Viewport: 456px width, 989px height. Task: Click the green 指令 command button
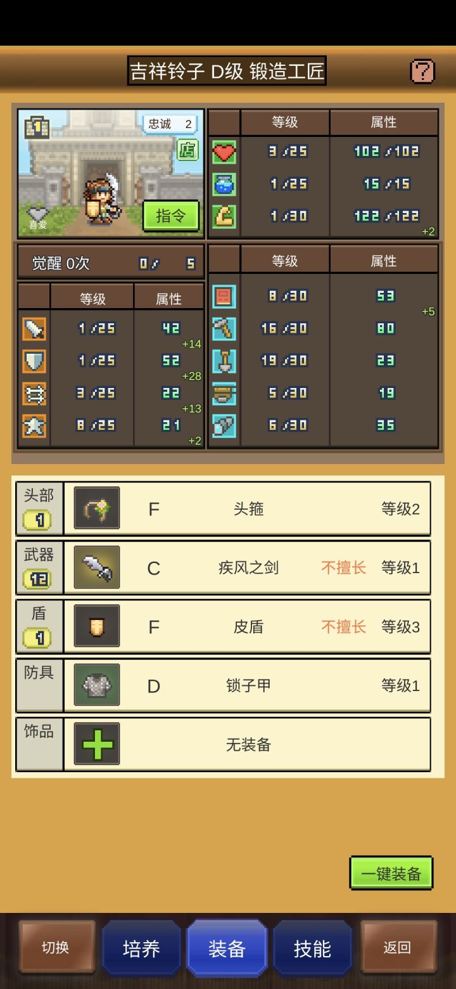pyautogui.click(x=171, y=216)
